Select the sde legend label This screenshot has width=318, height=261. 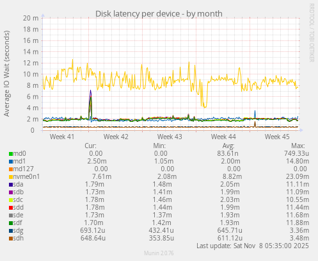19,215
